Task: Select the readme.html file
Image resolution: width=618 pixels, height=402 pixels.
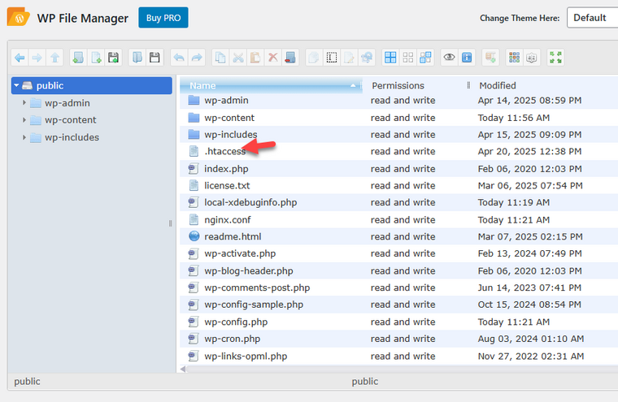Action: pos(399,236)
